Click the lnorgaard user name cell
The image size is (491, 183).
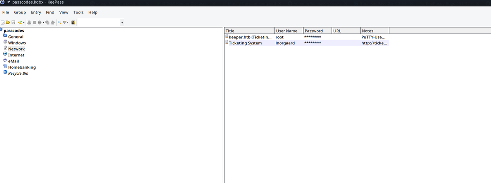[x=285, y=43]
